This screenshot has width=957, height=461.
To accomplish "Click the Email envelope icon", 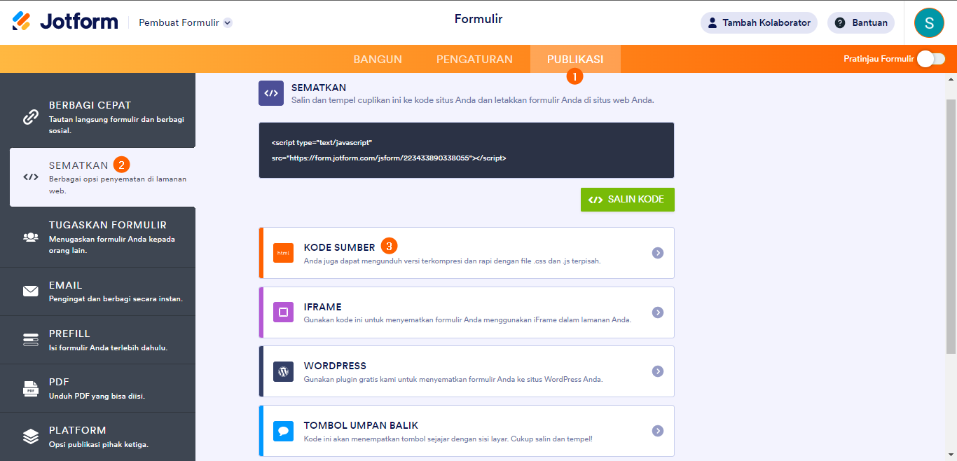I will (31, 291).
